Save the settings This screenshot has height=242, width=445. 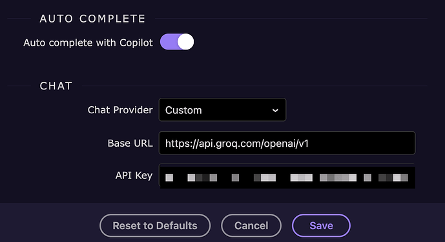point(321,226)
